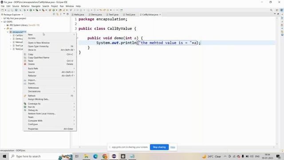Expand the My first java project node
284x160 pixels.
point(2,18)
